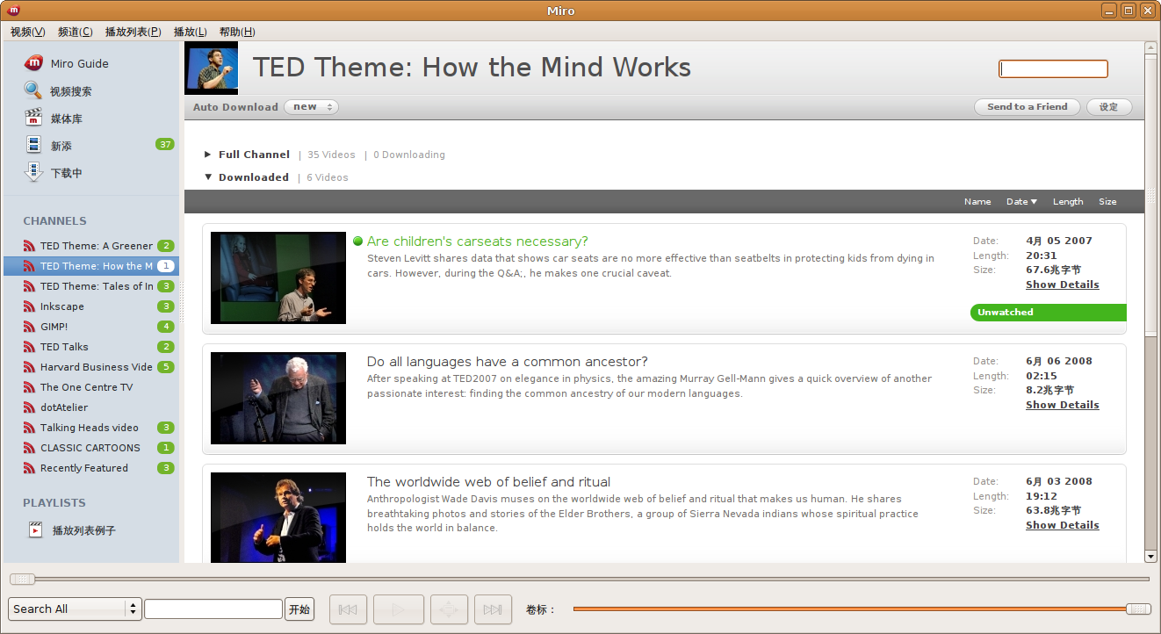Click the play button

click(x=399, y=609)
